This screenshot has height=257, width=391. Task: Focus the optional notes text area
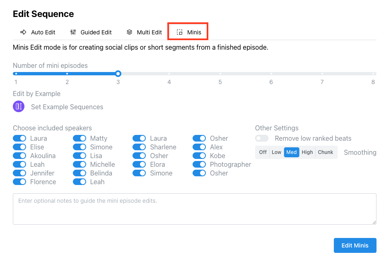tap(195, 209)
